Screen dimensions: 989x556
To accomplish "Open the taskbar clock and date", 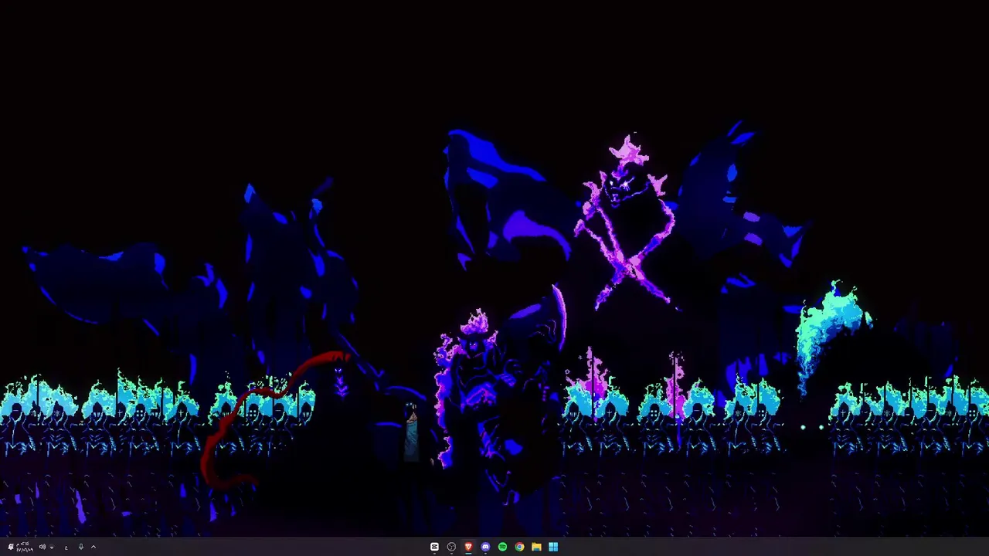I will click(25, 547).
